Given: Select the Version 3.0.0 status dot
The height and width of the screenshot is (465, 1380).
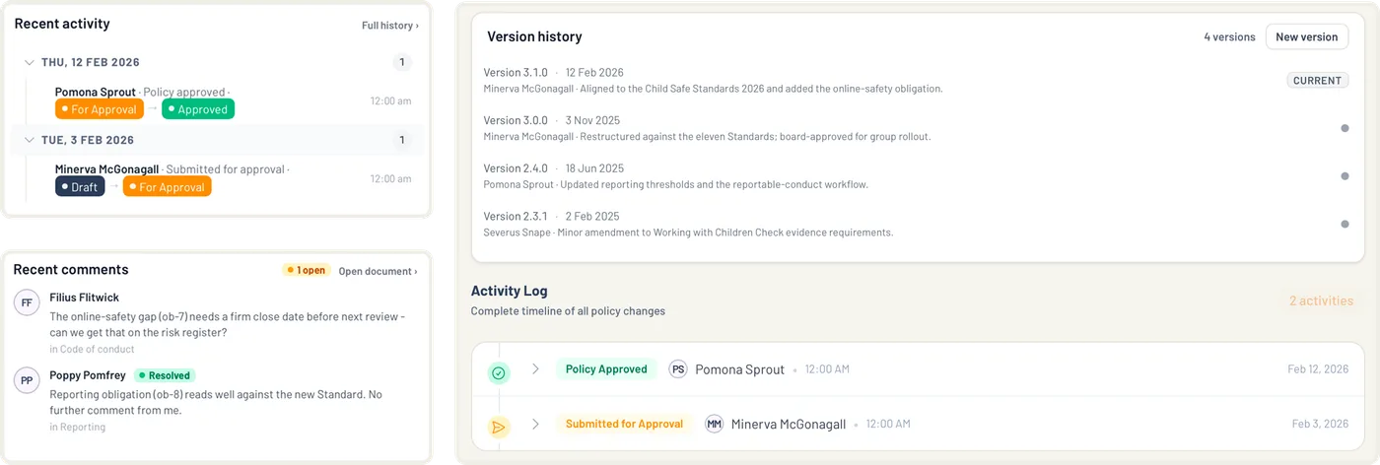Looking at the screenshot, I should pyautogui.click(x=1345, y=128).
